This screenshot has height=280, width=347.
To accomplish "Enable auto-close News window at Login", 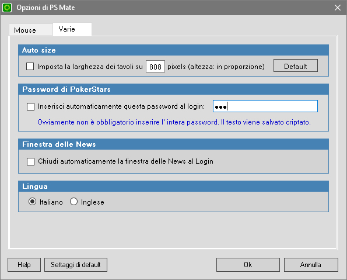I will pyautogui.click(x=30, y=161).
